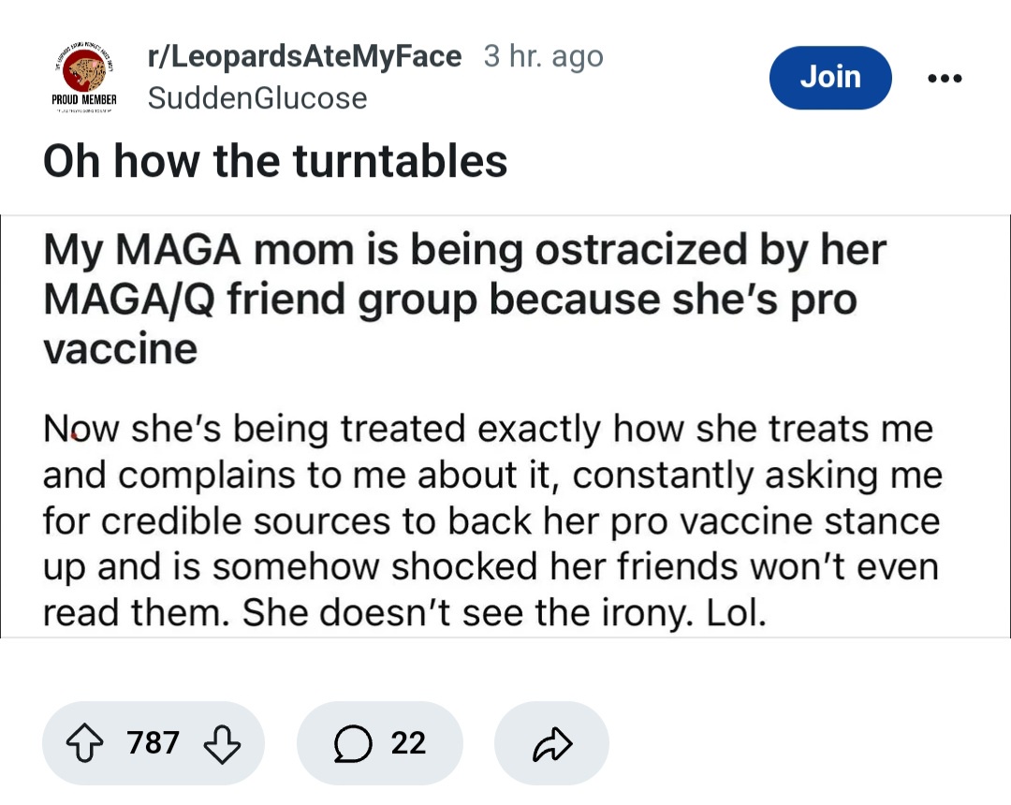This screenshot has height=805, width=1011.
Task: Open the r/LeopardsAteMyFace subreddit link
Action: point(304,56)
